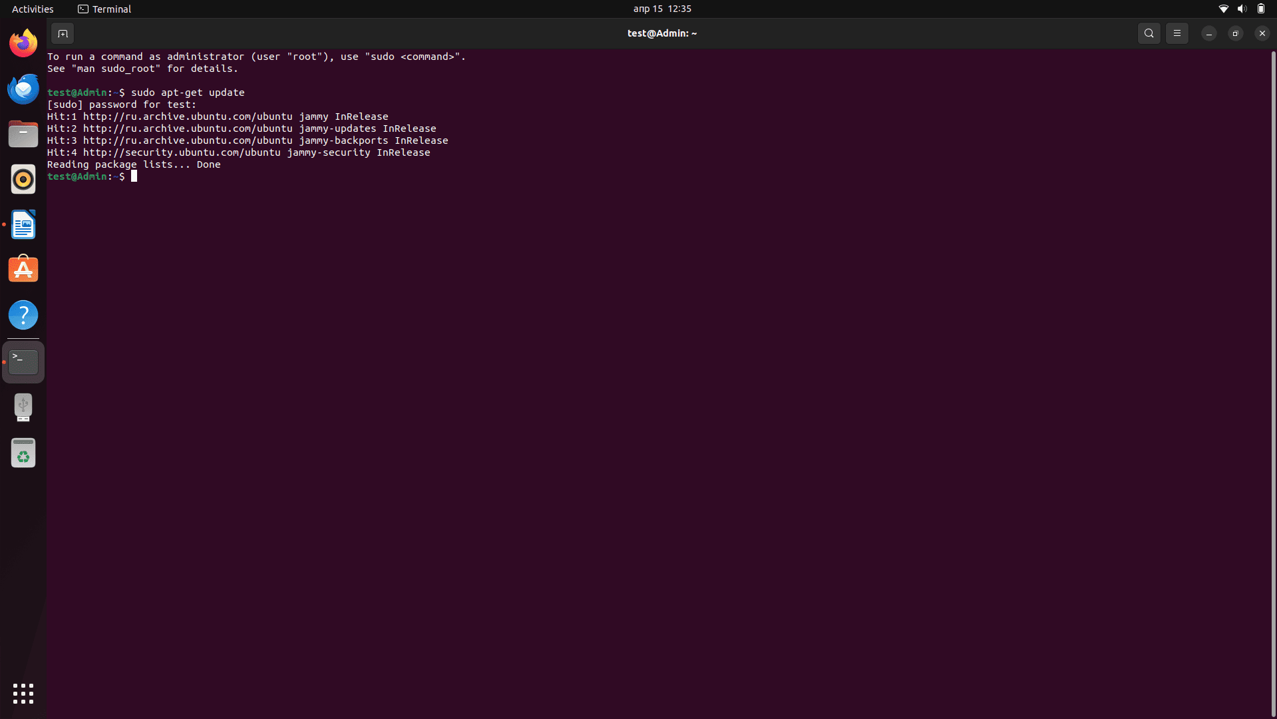Open the Files manager in dock
The width and height of the screenshot is (1277, 719).
[23, 134]
